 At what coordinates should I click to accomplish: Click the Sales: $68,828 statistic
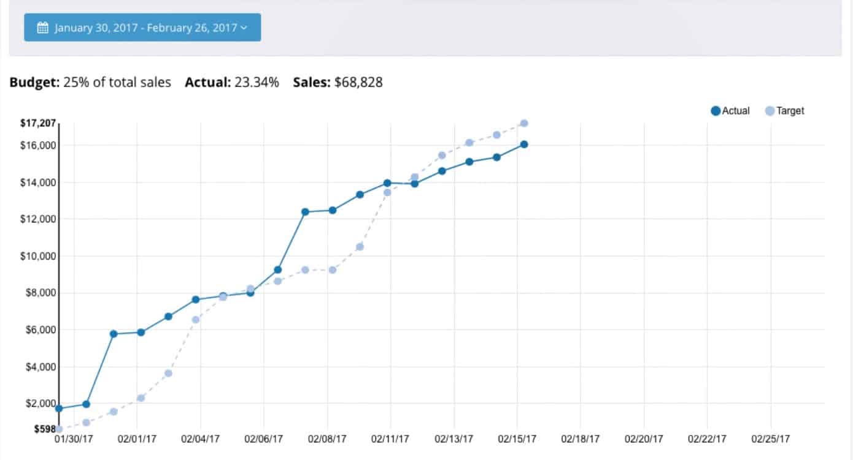338,82
